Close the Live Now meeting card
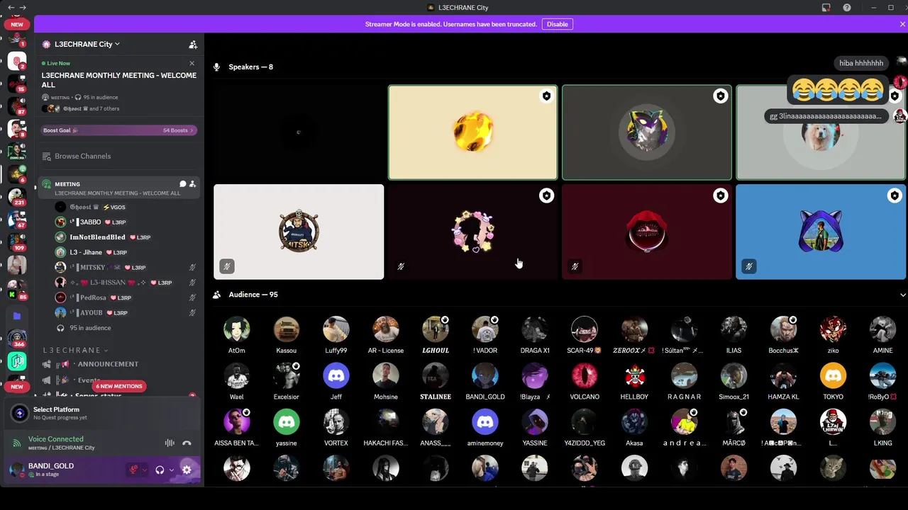The width and height of the screenshot is (908, 510). (x=192, y=63)
